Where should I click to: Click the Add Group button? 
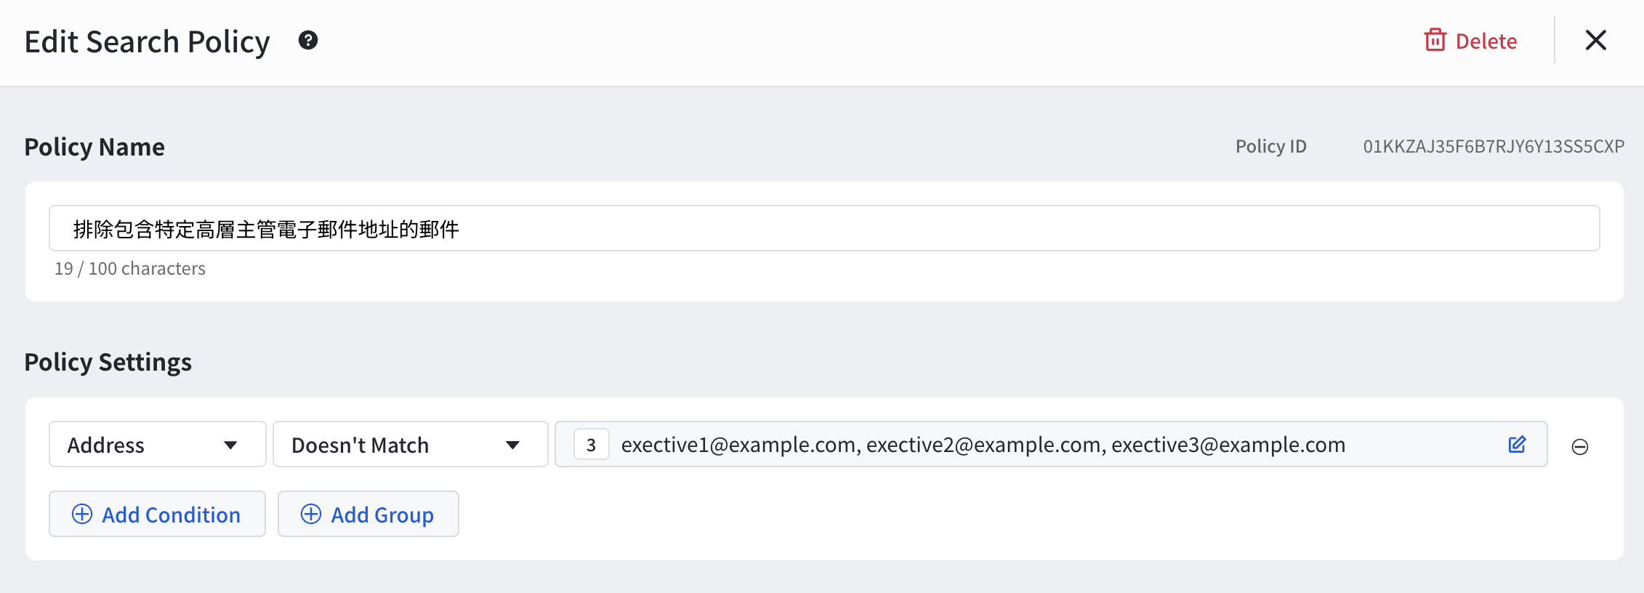click(368, 514)
